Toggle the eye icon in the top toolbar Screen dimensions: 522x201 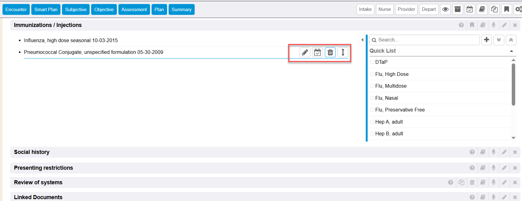pyautogui.click(x=445, y=9)
